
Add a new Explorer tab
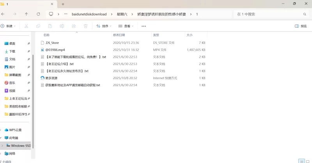[x=63, y=4]
